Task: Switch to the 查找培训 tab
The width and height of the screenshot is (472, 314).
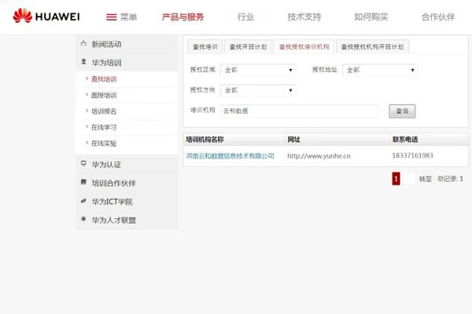Action: [205, 46]
